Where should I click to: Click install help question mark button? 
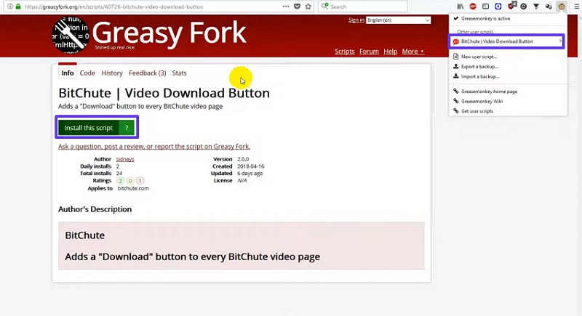tap(126, 128)
